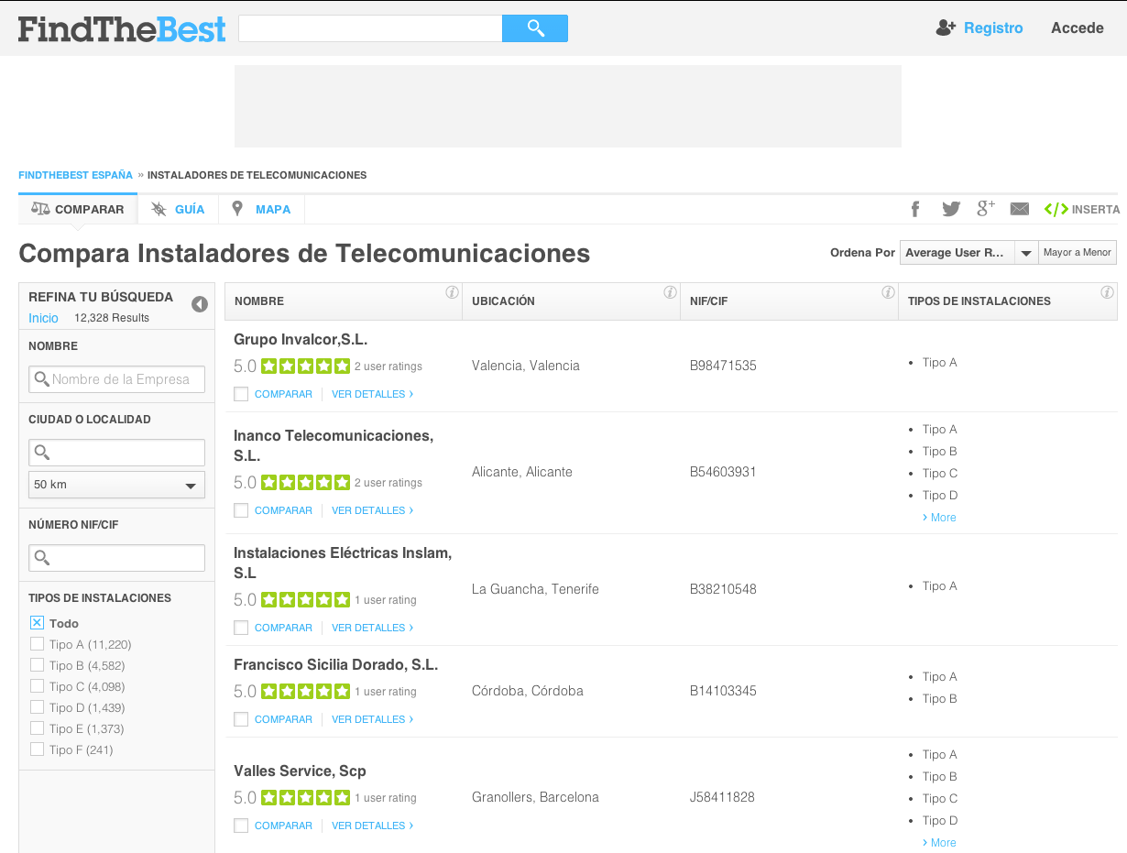This screenshot has height=853, width=1127.
Task: Expand More types for Inanco Telecomunicaciones
Action: (939, 518)
